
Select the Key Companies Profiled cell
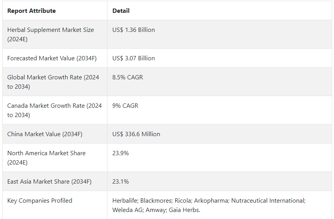55,205
